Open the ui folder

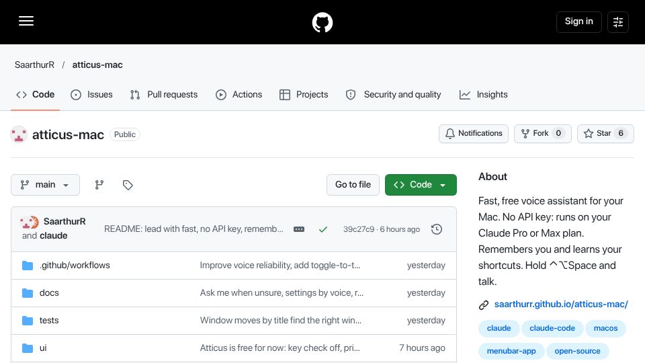(x=43, y=348)
